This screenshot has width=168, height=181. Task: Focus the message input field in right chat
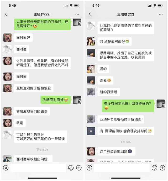coord(122,168)
